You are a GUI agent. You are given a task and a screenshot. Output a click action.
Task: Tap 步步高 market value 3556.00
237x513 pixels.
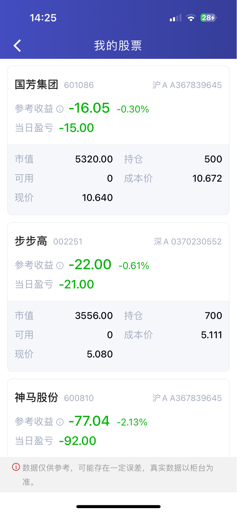pos(94,316)
